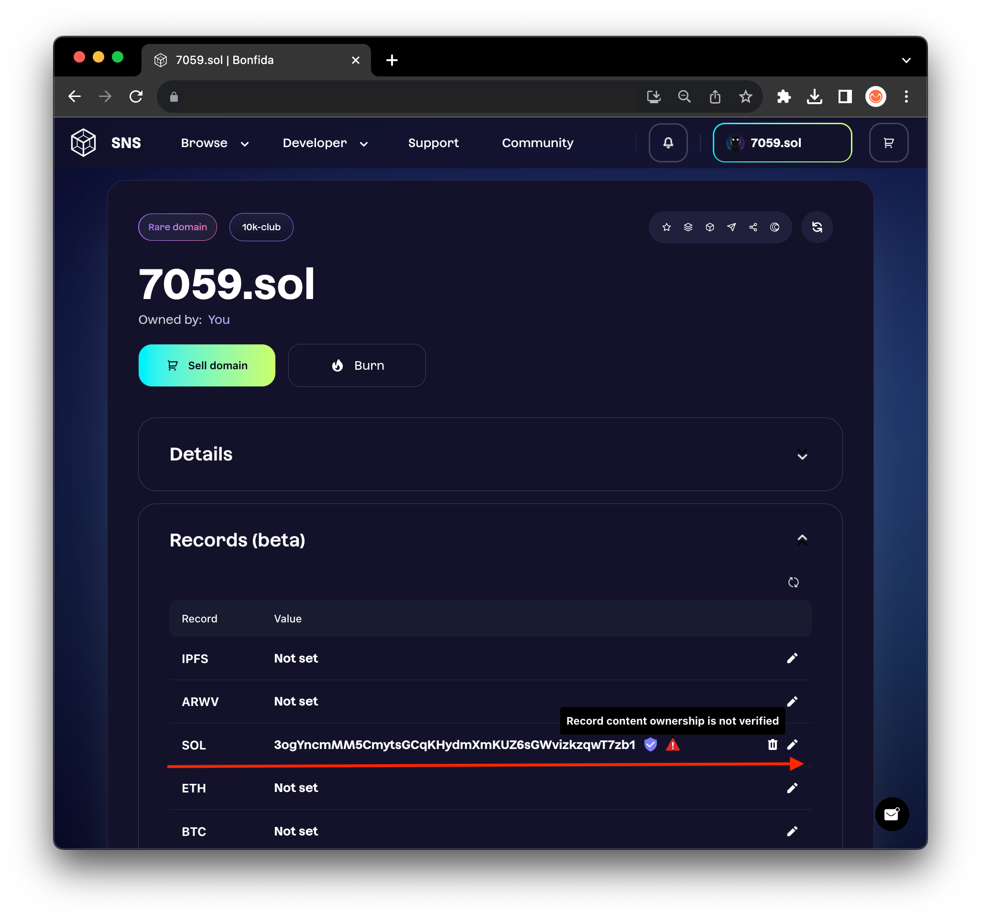
Task: Click the paper plane transfer icon
Action: click(x=731, y=227)
